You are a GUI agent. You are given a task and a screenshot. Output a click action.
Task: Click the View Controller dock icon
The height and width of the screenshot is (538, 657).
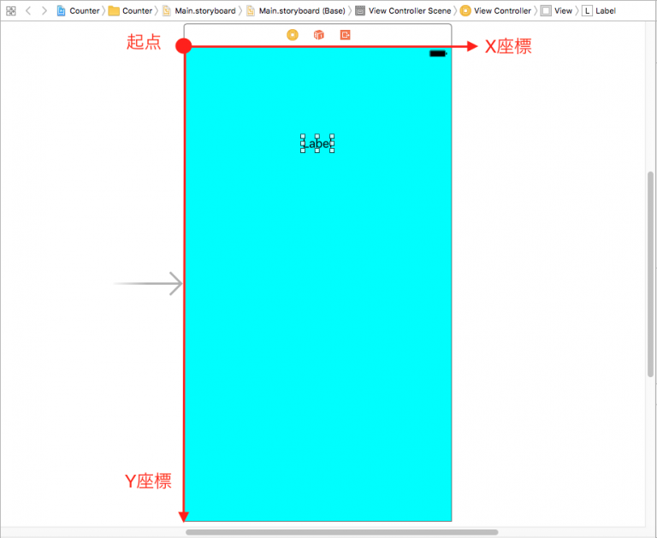click(x=293, y=35)
